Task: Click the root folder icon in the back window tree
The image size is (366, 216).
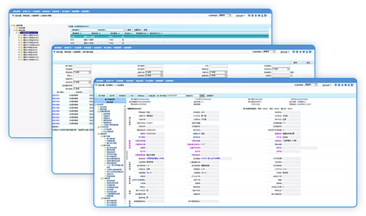Action: (x=14, y=25)
